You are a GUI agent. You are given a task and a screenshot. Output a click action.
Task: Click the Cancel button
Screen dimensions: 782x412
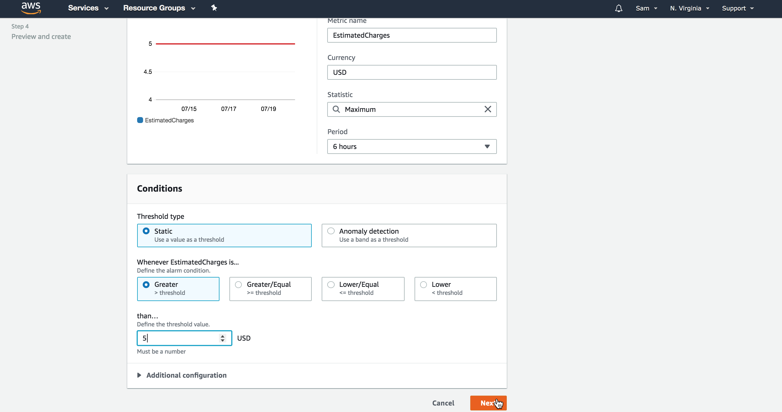pos(443,403)
